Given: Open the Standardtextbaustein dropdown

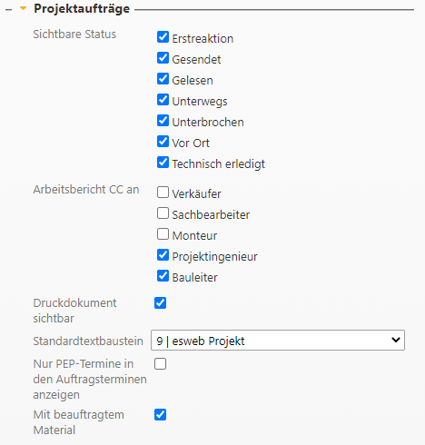Looking at the screenshot, I should pyautogui.click(x=278, y=341).
